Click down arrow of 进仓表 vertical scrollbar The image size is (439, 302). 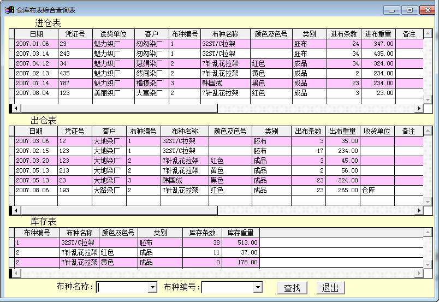point(428,99)
